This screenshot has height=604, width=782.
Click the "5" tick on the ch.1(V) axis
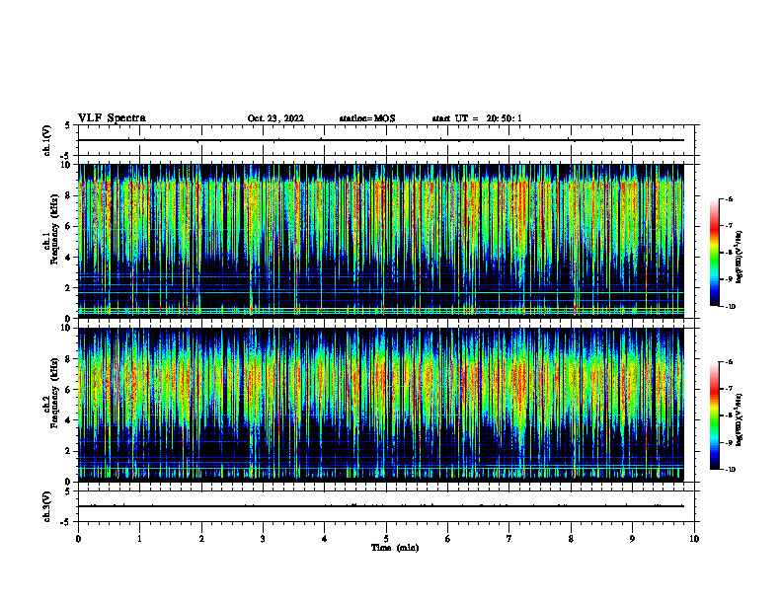coord(68,125)
